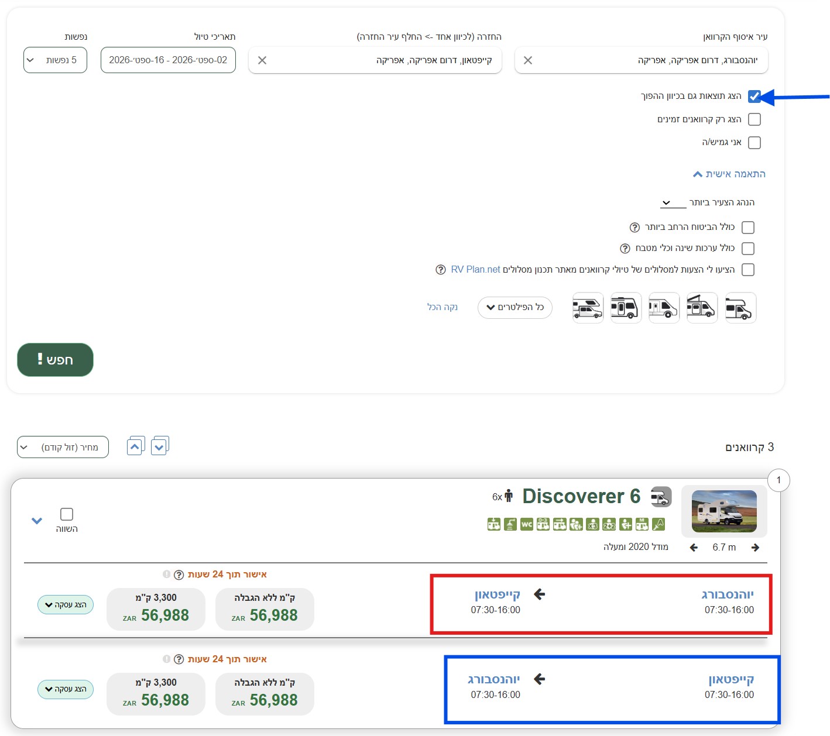The image size is (830, 736).
Task: Go to next Discoverer 6 photo with right arrow
Action: click(x=755, y=548)
